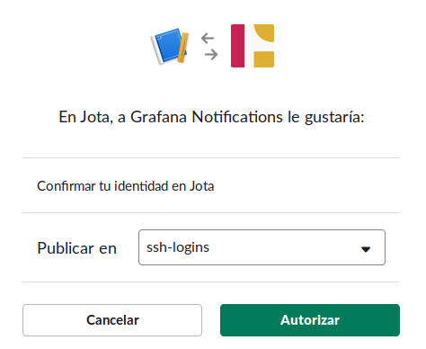The height and width of the screenshot is (349, 426).
Task: Click the yellow quarter-circle shape in logo
Action: [x=265, y=32]
